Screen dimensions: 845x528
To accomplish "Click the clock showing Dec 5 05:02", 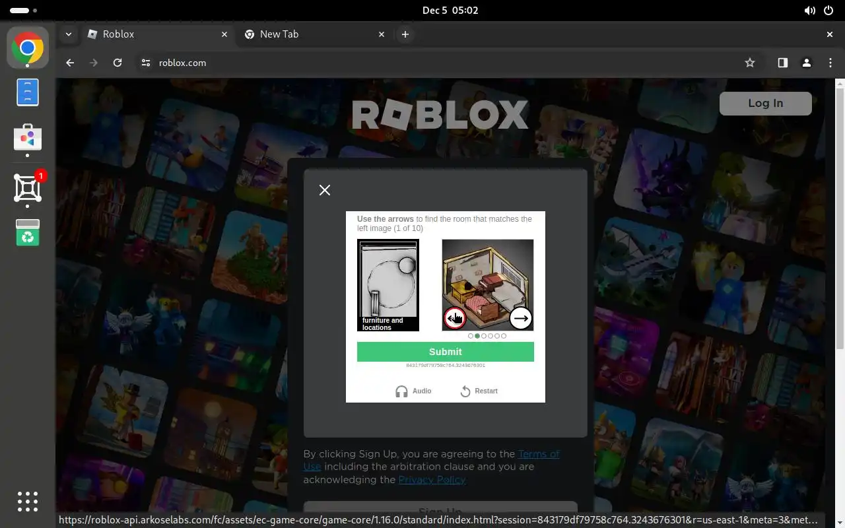I will click(x=450, y=11).
